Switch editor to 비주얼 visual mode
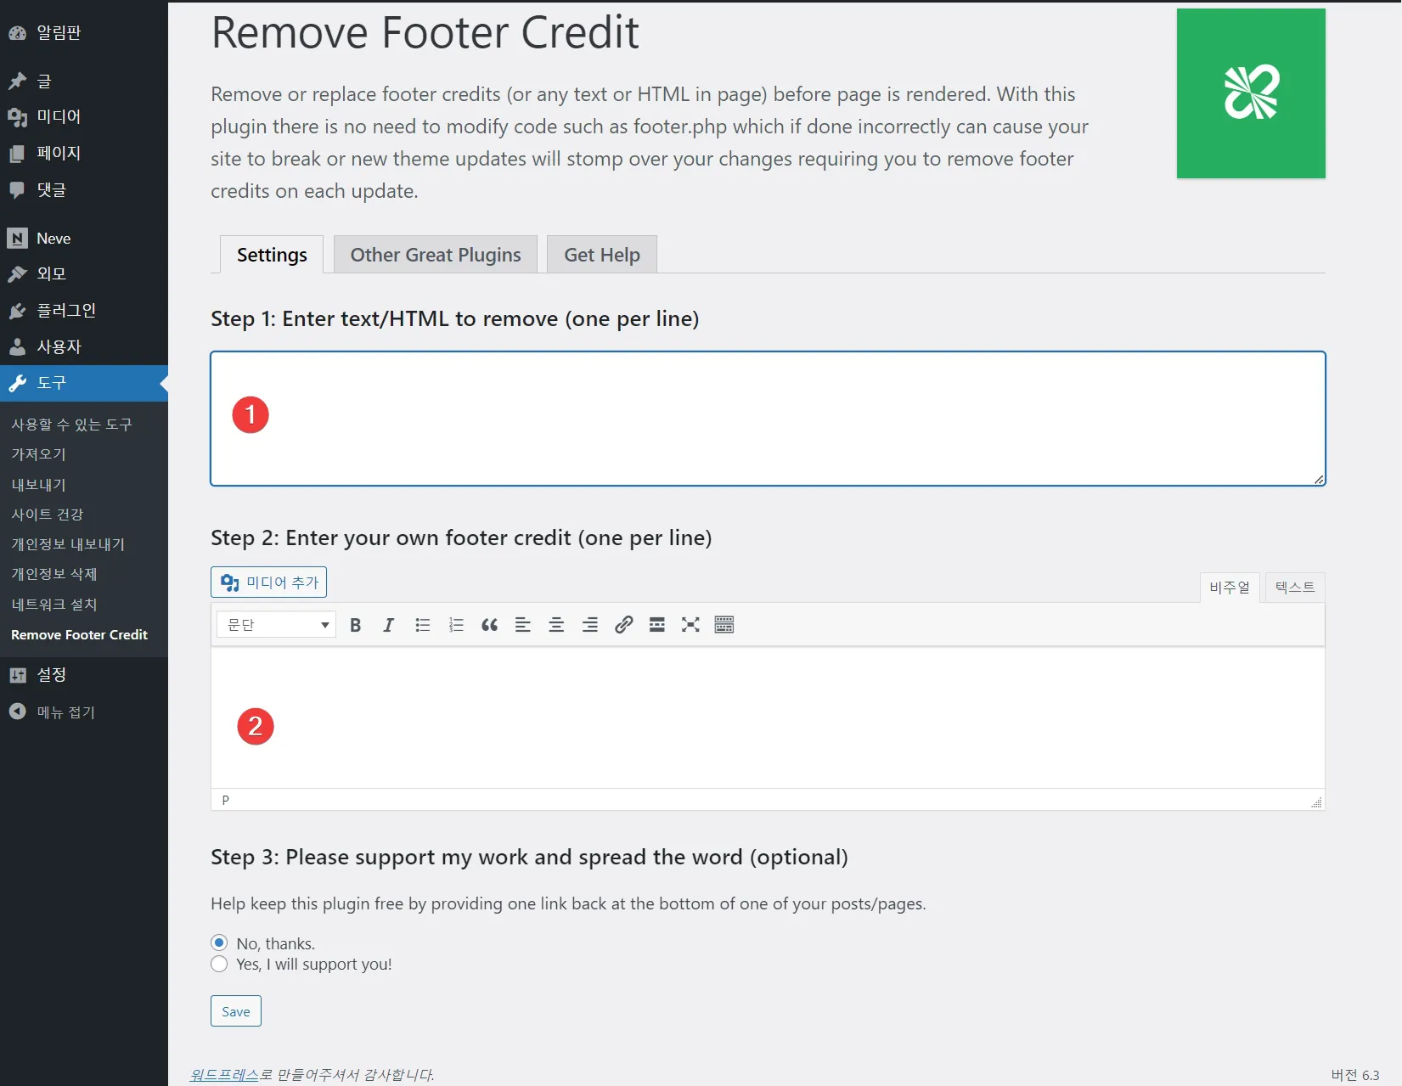This screenshot has height=1086, width=1402. 1230,587
